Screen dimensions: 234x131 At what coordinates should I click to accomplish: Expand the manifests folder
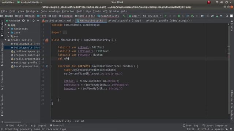(8, 29)
